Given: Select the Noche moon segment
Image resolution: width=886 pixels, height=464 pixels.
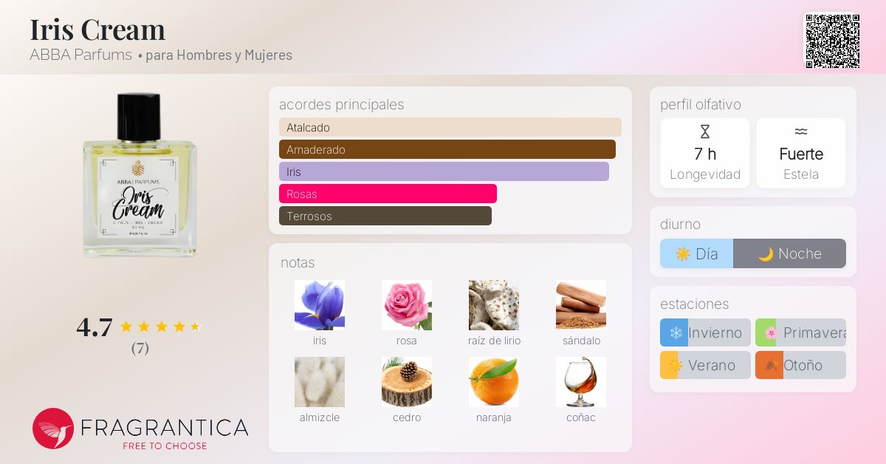Looking at the screenshot, I should pyautogui.click(x=789, y=253).
